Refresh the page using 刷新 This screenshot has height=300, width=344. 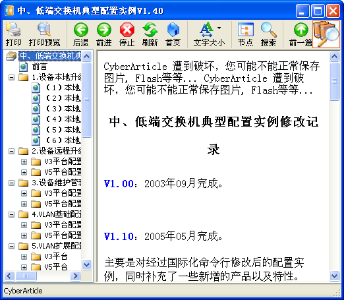click(150, 35)
